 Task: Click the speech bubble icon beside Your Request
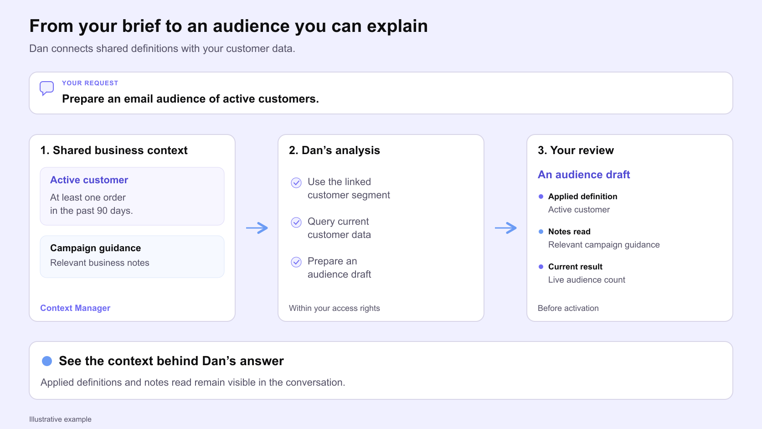(46, 88)
